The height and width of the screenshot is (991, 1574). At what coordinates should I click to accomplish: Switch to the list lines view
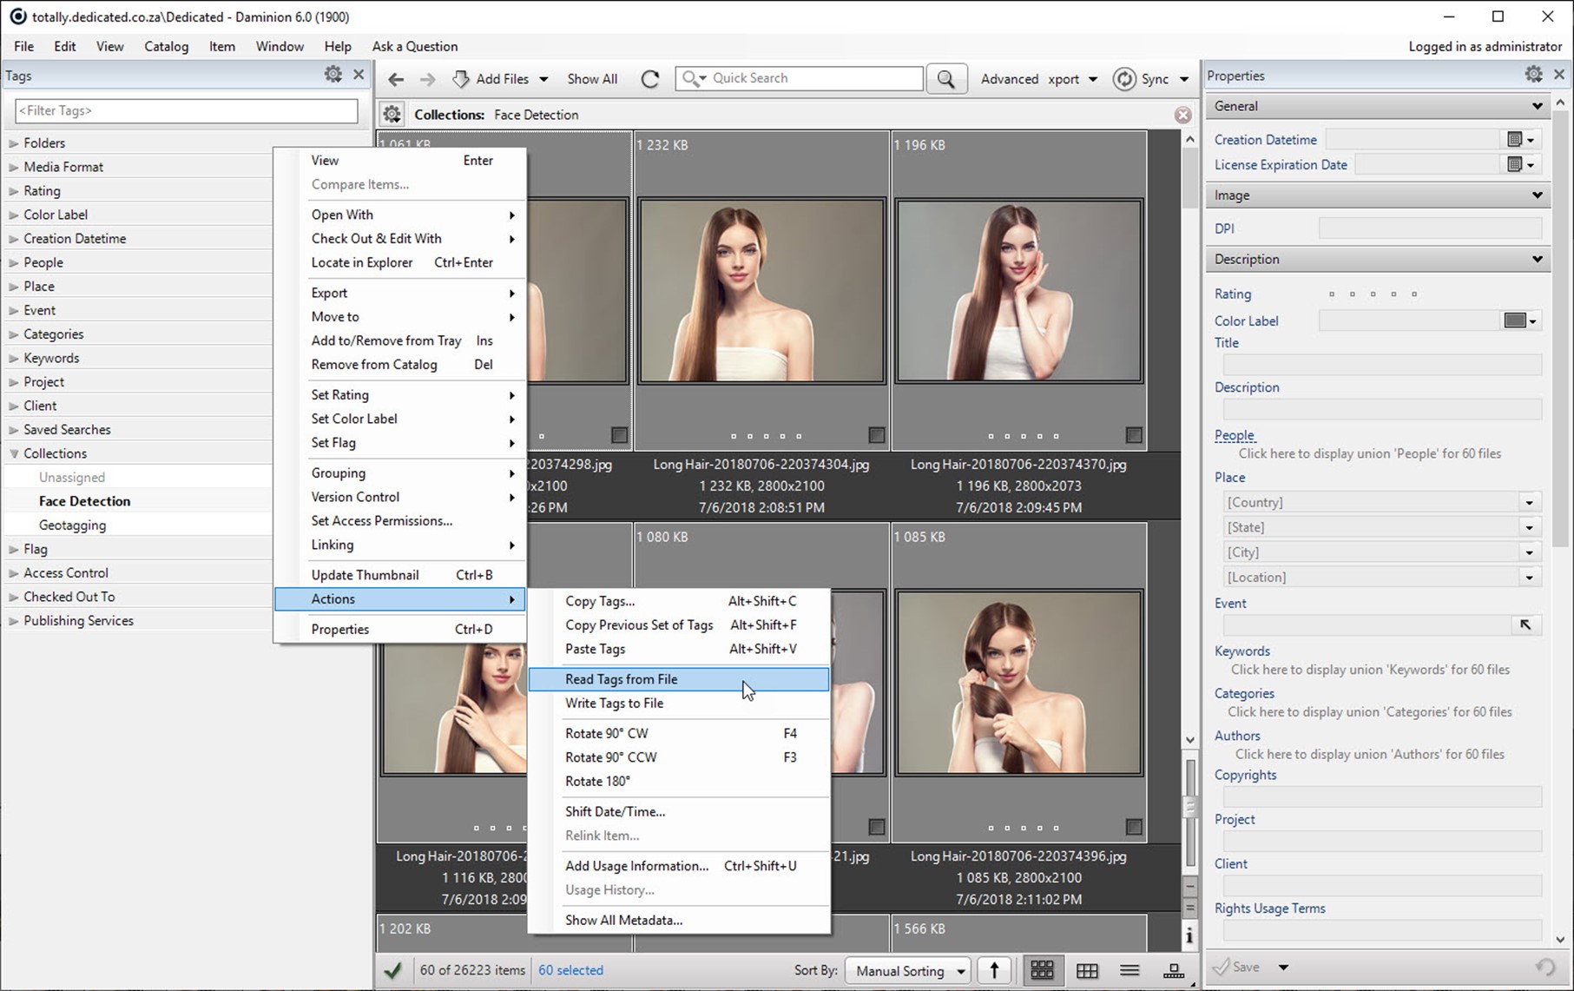pos(1129,970)
